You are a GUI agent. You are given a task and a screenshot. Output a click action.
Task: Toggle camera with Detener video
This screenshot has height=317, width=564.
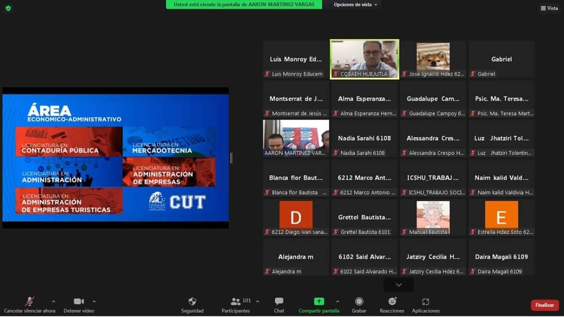pos(79,302)
